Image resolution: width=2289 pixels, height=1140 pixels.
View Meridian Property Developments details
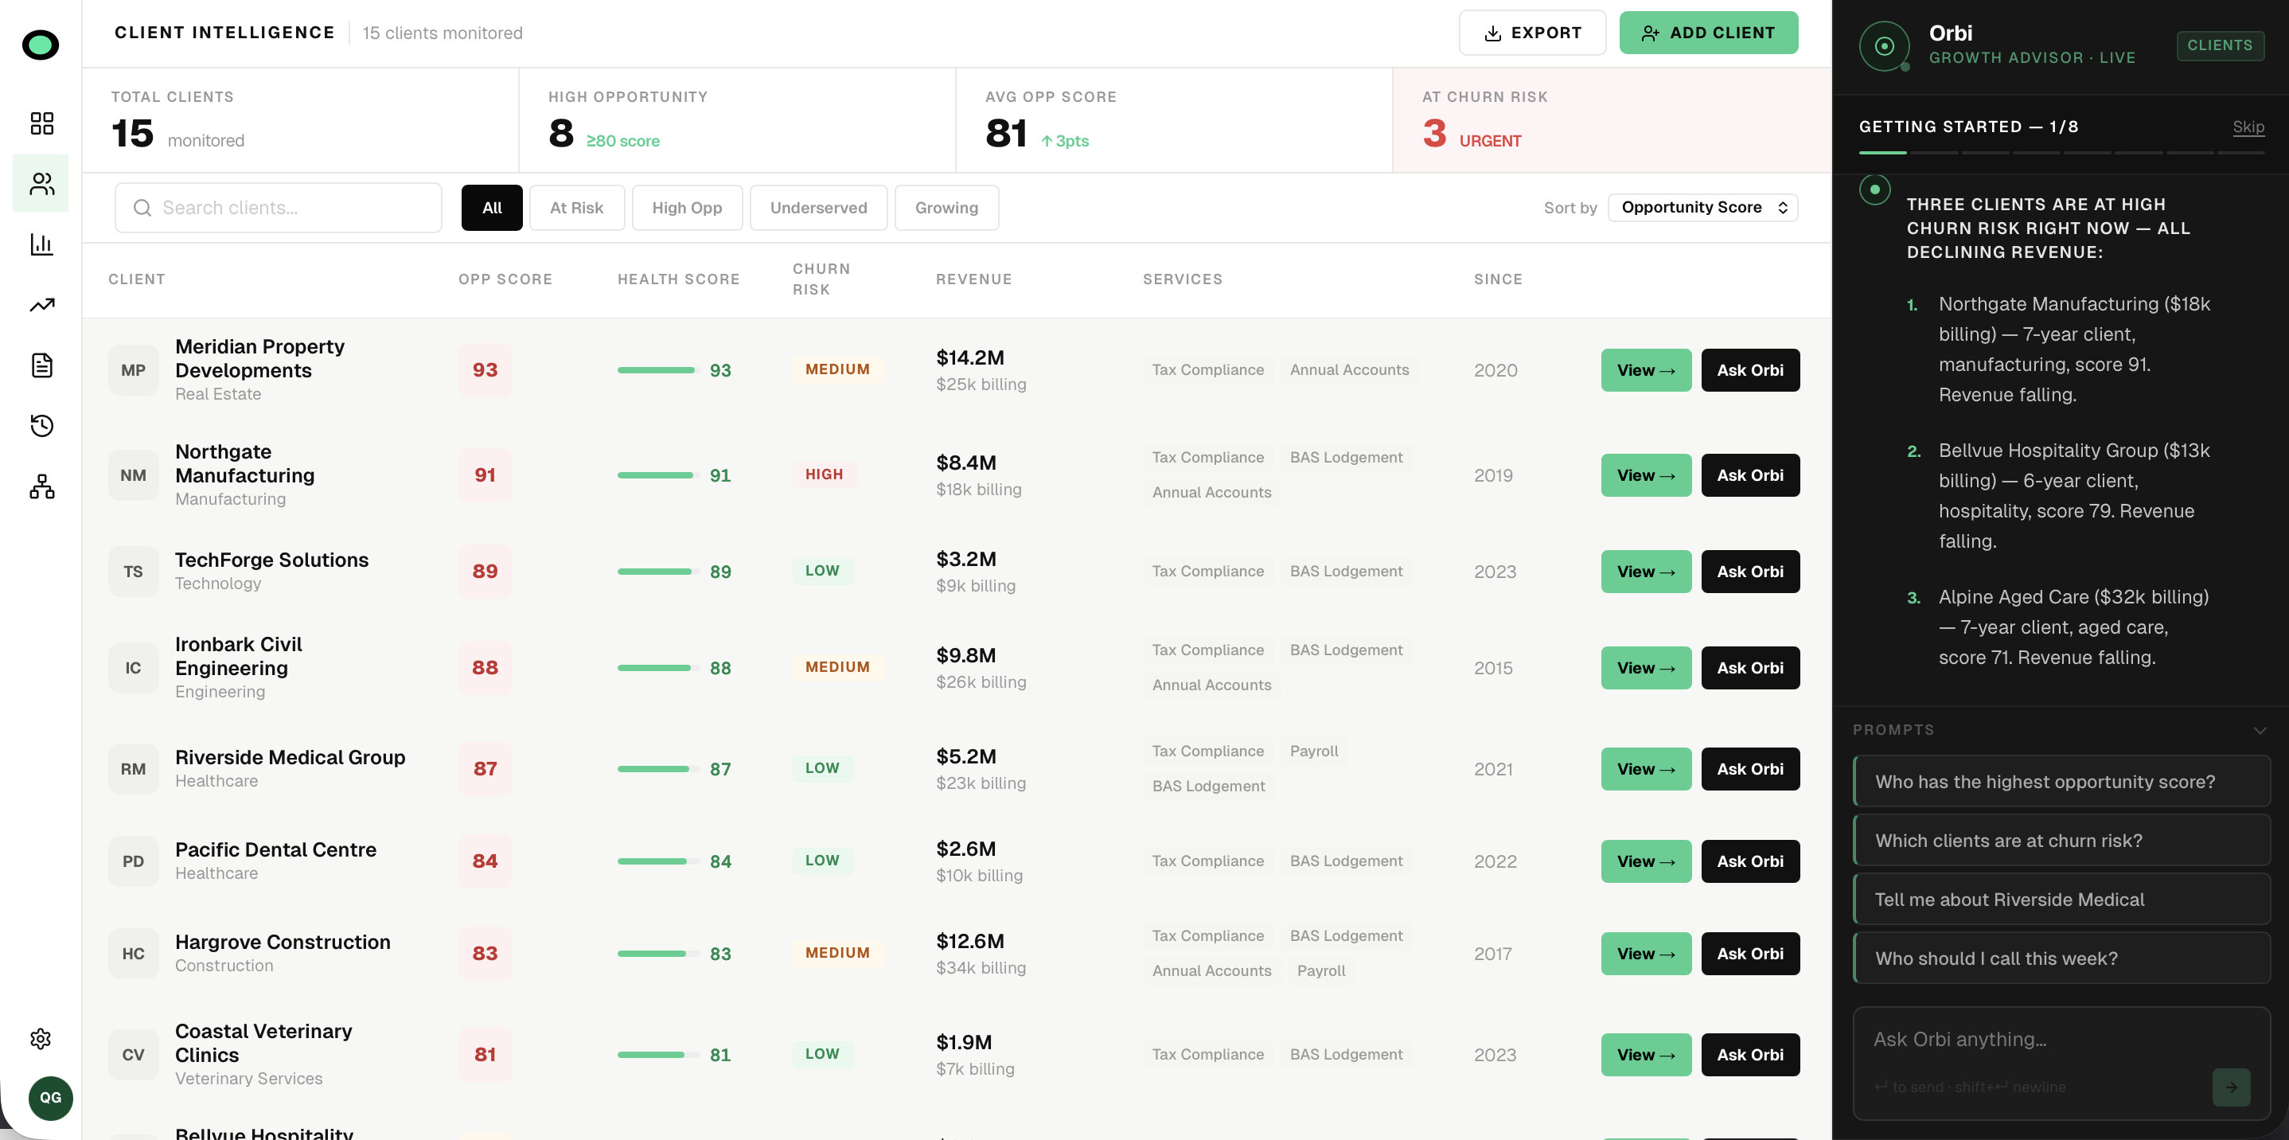[x=1646, y=369]
